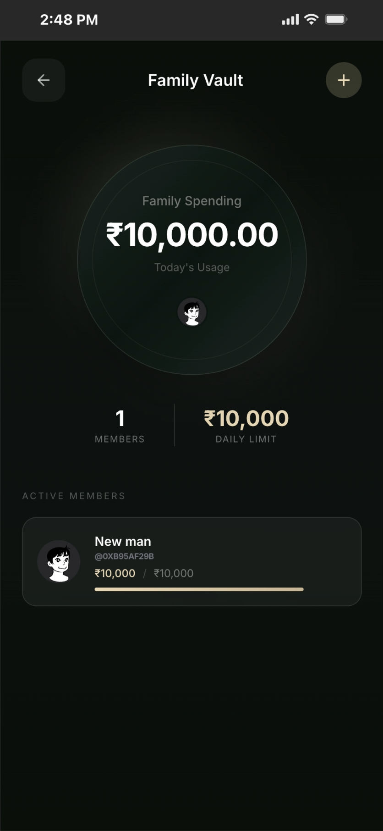Image resolution: width=383 pixels, height=831 pixels.
Task: Select the Family Spending label
Action: point(191,201)
